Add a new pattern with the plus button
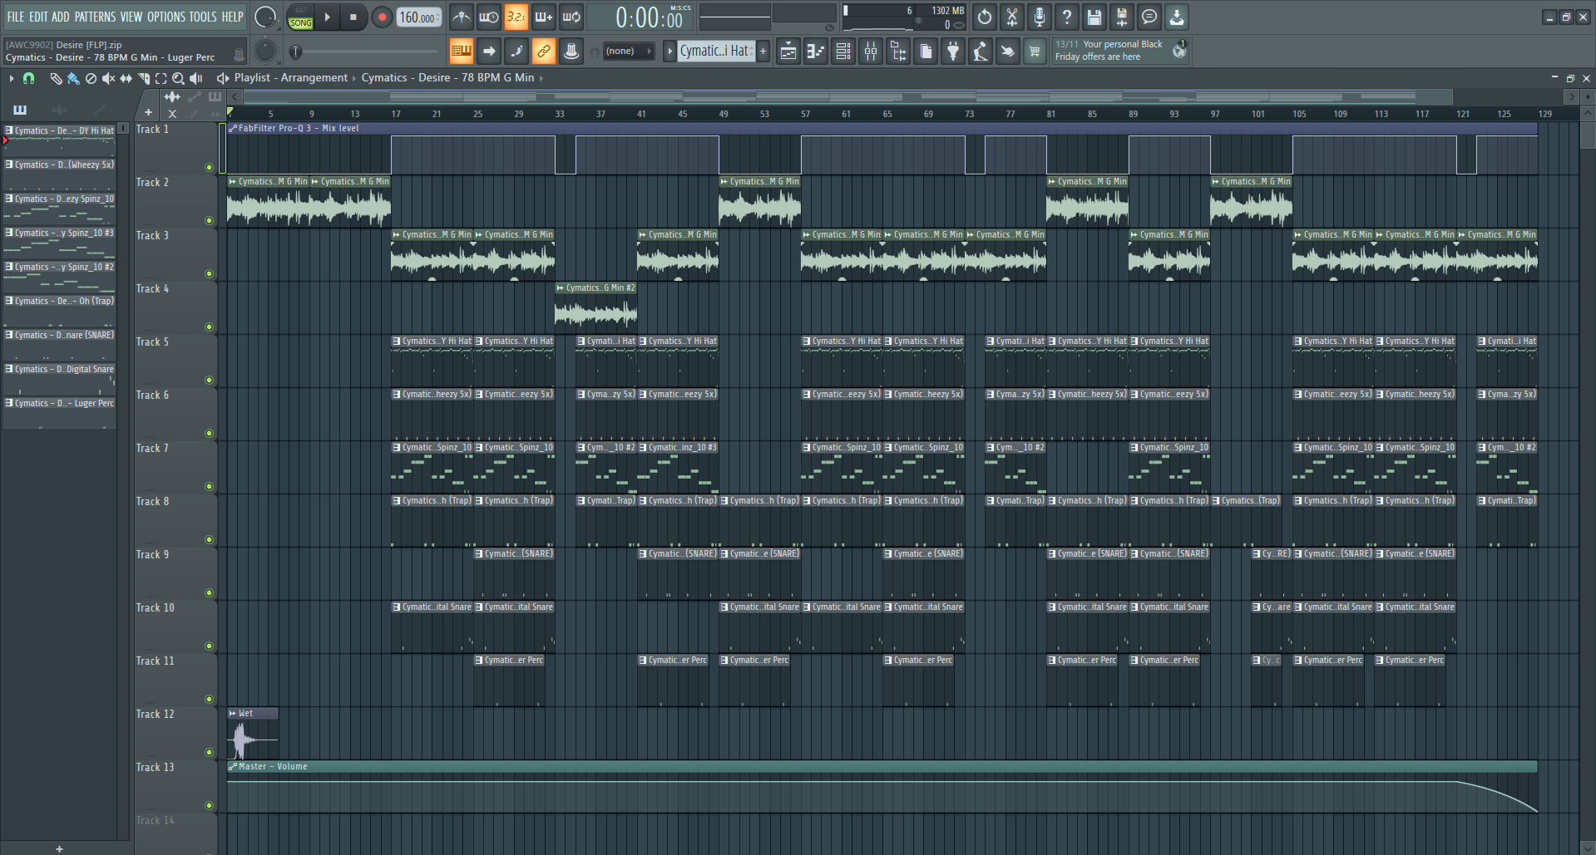Screen dimensions: 1596x855 click(763, 52)
